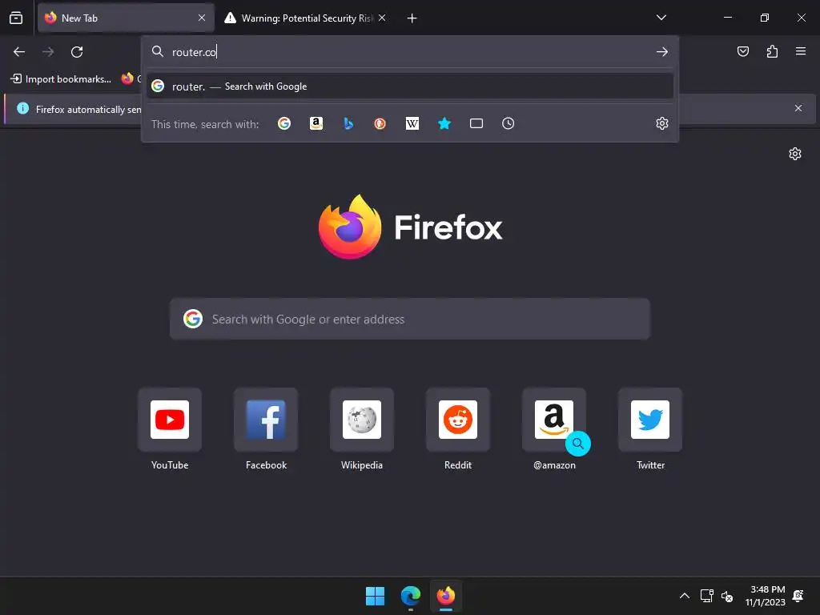Close the Warning: Potential Security Risk tab
This screenshot has width=820, height=615.
[x=382, y=18]
